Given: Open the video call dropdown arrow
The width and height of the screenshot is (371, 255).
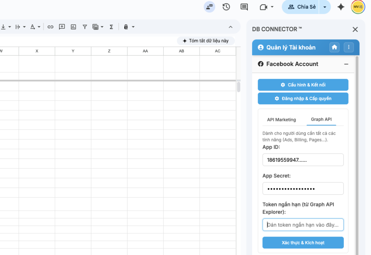Looking at the screenshot, I should 272,7.
